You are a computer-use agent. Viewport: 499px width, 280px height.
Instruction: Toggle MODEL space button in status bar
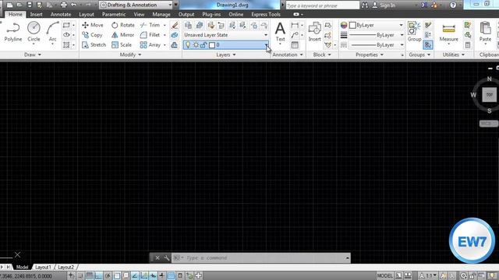384,275
